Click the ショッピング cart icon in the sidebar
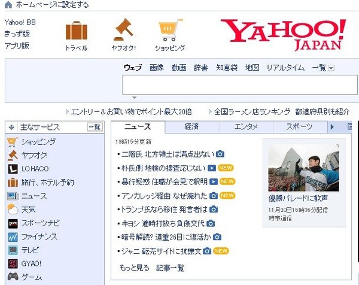The image size is (359, 285). pos(13,142)
